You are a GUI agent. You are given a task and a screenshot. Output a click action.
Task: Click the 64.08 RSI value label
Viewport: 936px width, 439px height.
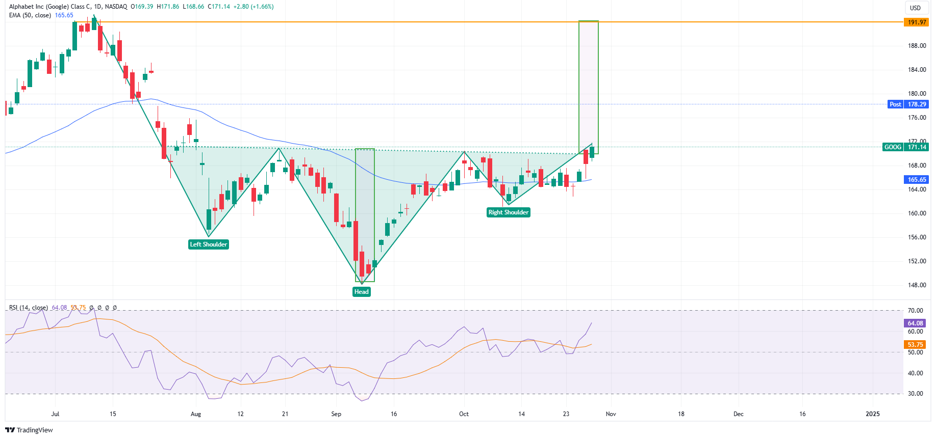[915, 323]
